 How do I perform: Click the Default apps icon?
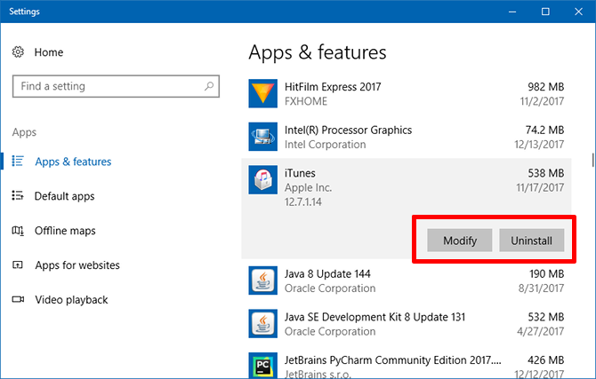point(18,196)
